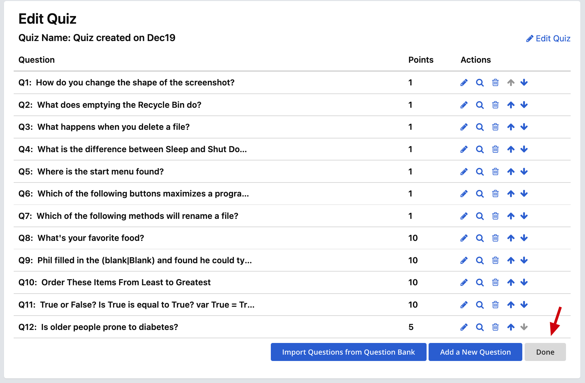Move Q5 down with the down arrow
The image size is (585, 383).
pyautogui.click(x=524, y=171)
